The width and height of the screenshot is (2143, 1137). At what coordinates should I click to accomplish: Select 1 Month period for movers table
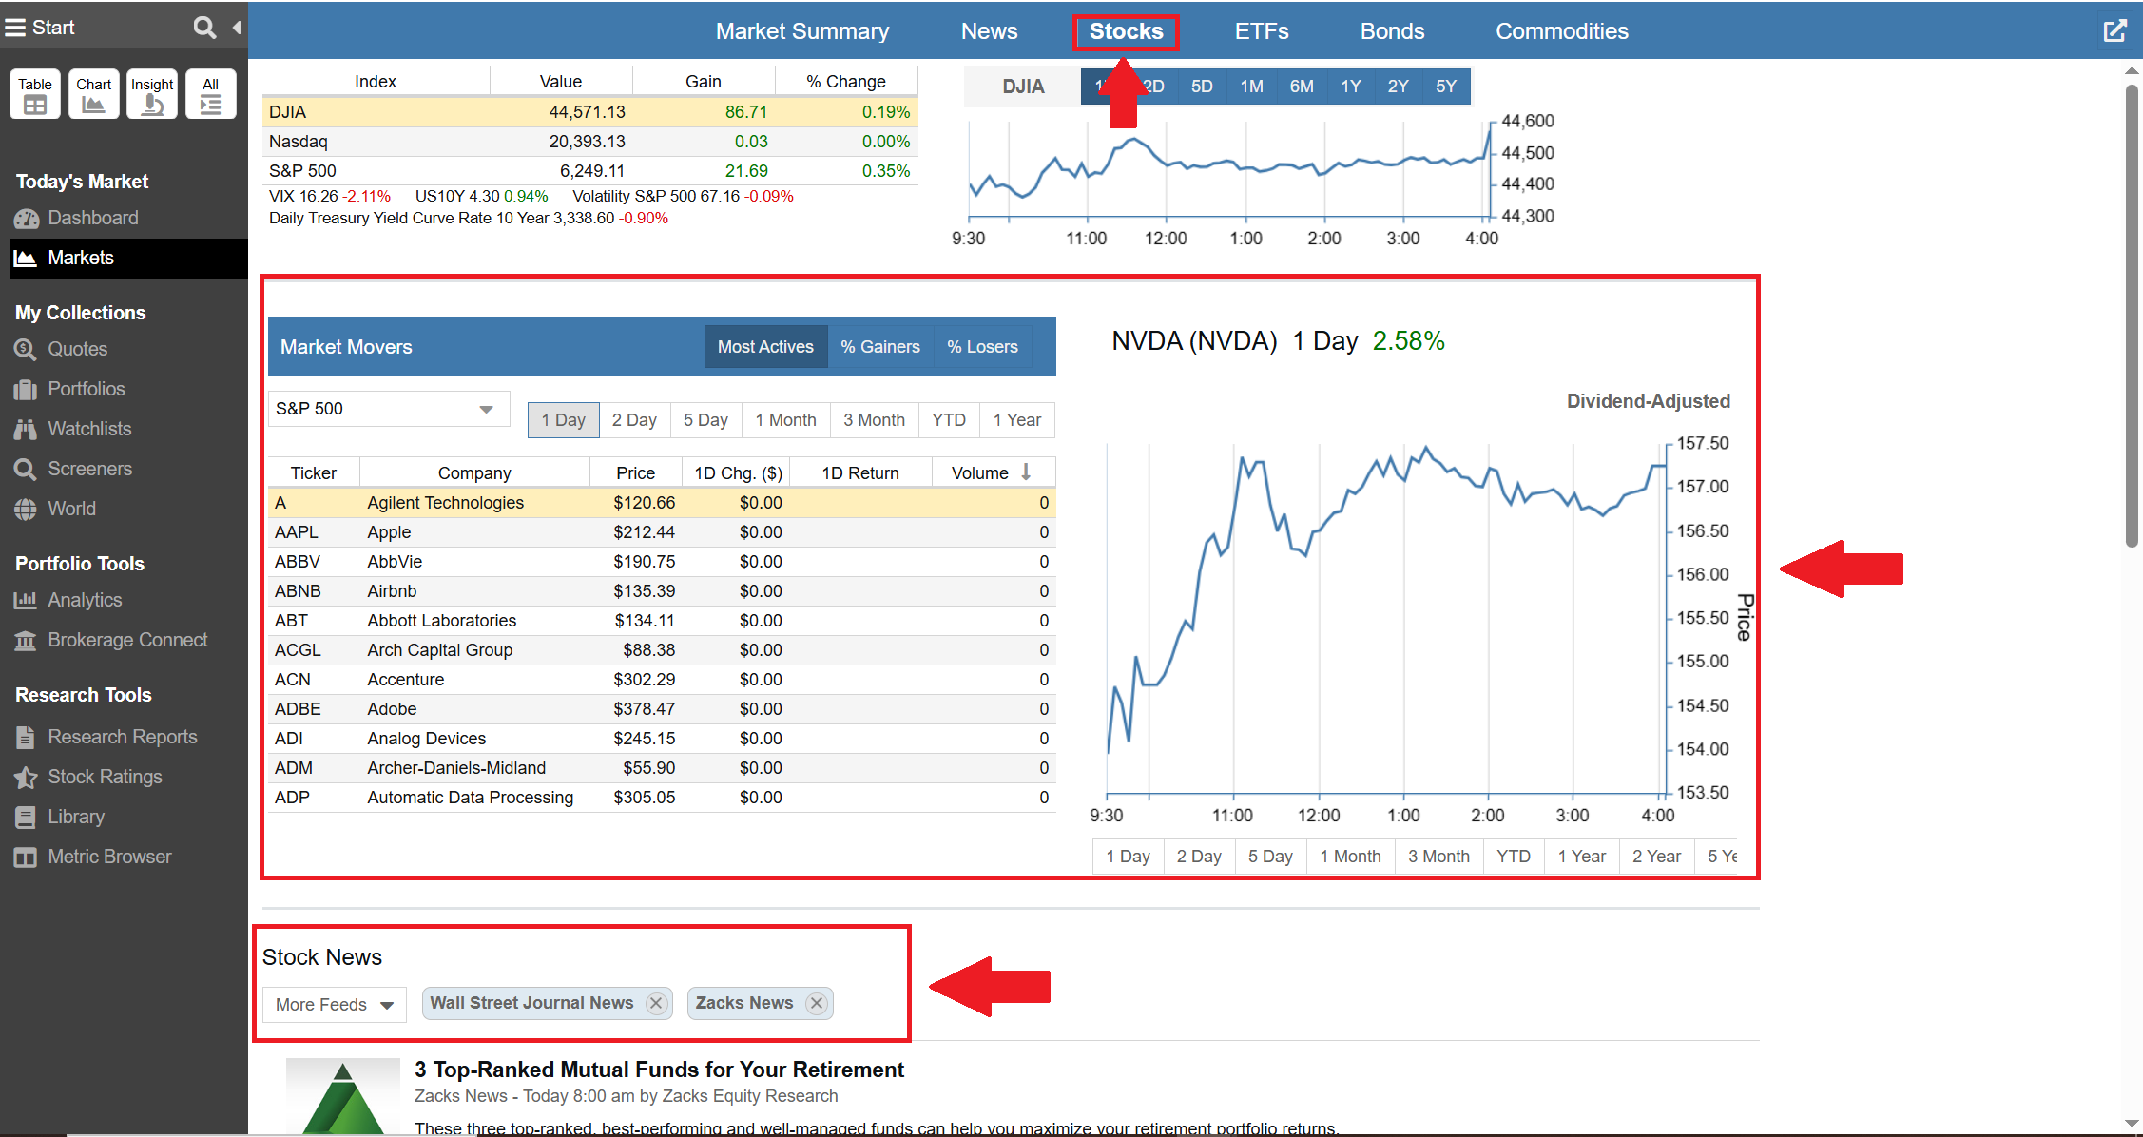pyautogui.click(x=785, y=420)
